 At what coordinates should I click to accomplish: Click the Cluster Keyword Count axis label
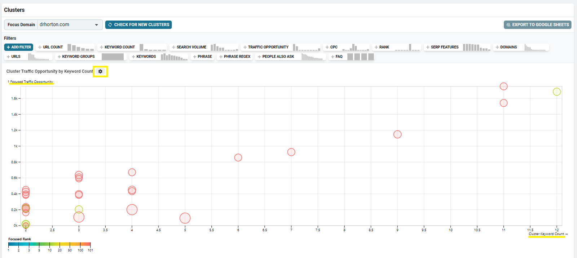[546, 234]
